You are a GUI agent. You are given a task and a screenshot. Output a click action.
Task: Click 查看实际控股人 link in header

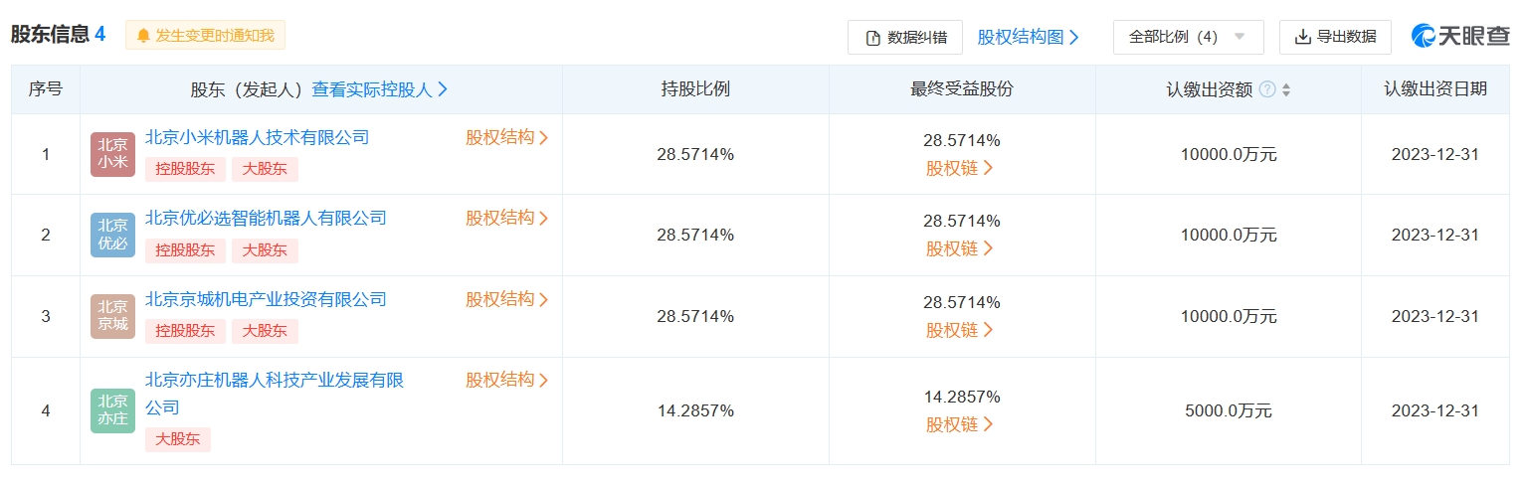[380, 89]
